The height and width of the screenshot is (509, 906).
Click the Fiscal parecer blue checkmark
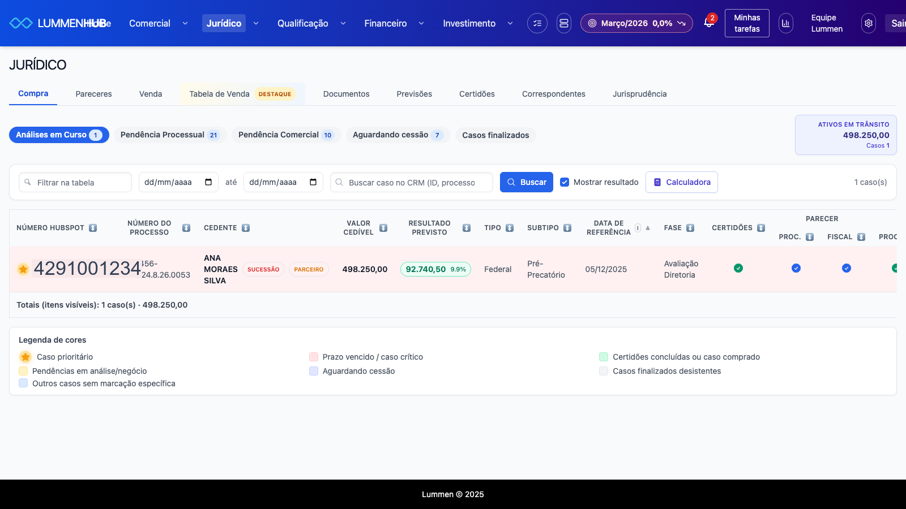(846, 268)
